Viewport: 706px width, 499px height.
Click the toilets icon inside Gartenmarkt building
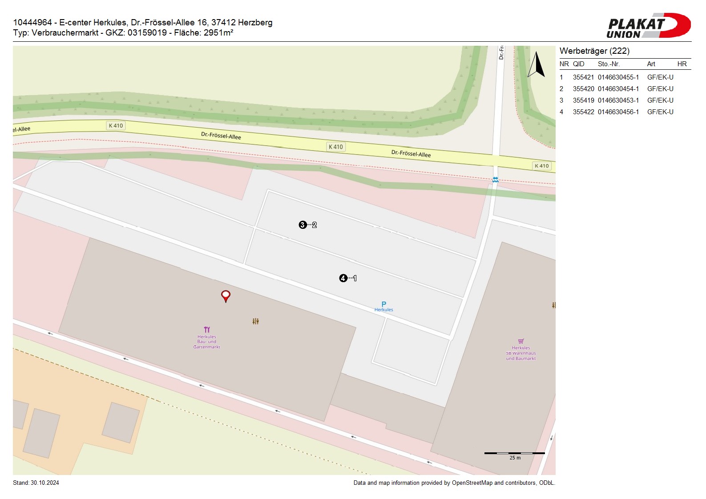pyautogui.click(x=255, y=321)
